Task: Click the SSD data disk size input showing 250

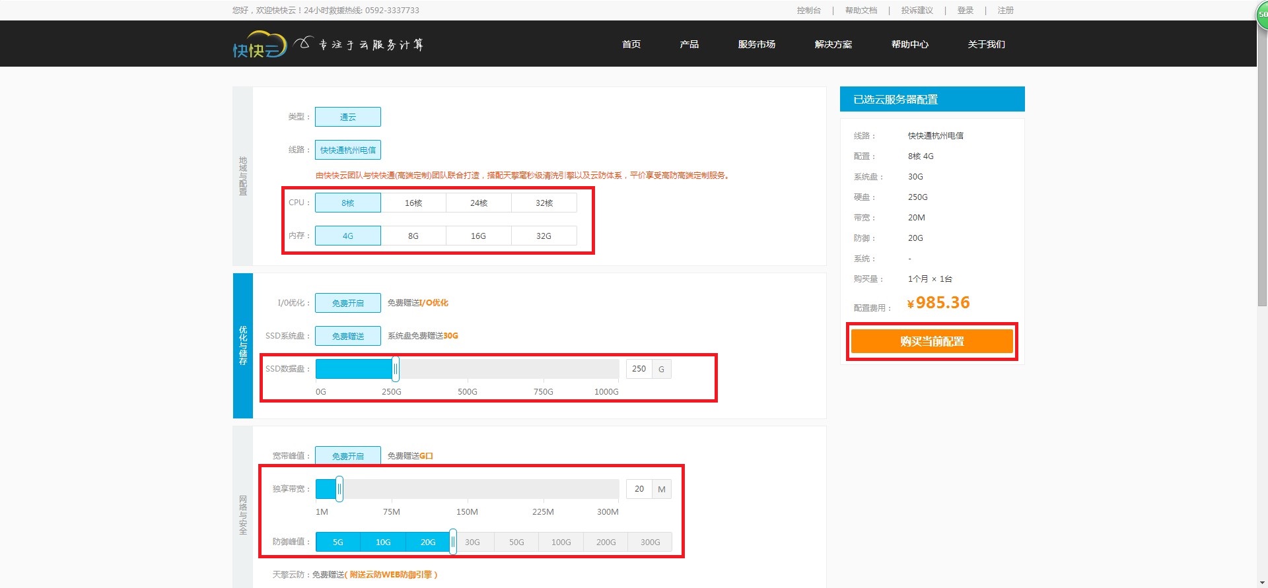Action: [x=639, y=369]
